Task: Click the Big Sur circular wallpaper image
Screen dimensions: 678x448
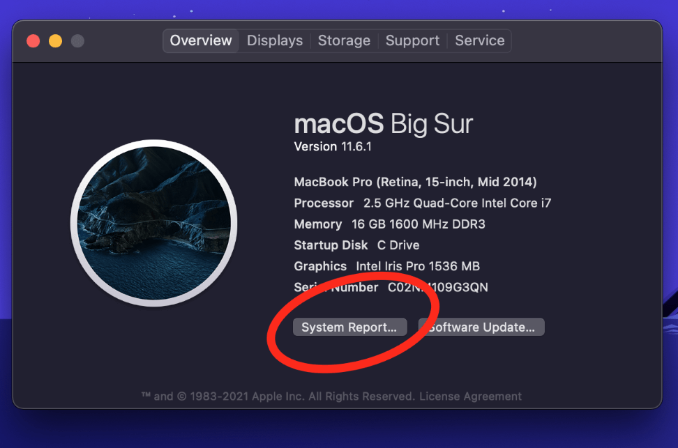Action: pos(153,223)
